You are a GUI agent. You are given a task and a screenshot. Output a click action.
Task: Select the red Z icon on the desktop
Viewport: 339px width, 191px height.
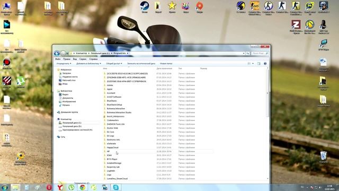click(296, 27)
